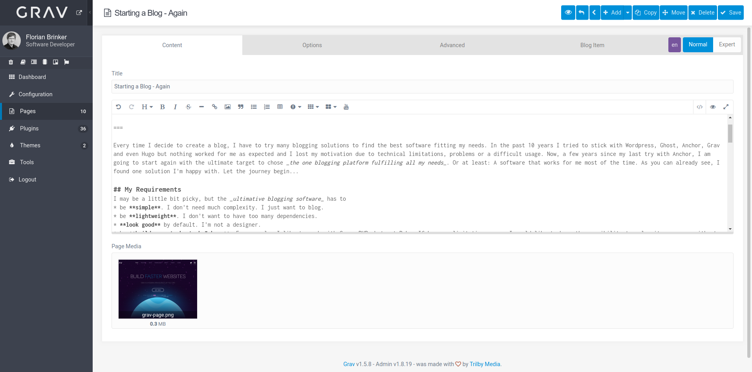
Task: Click the Copy page button
Action: point(646,13)
